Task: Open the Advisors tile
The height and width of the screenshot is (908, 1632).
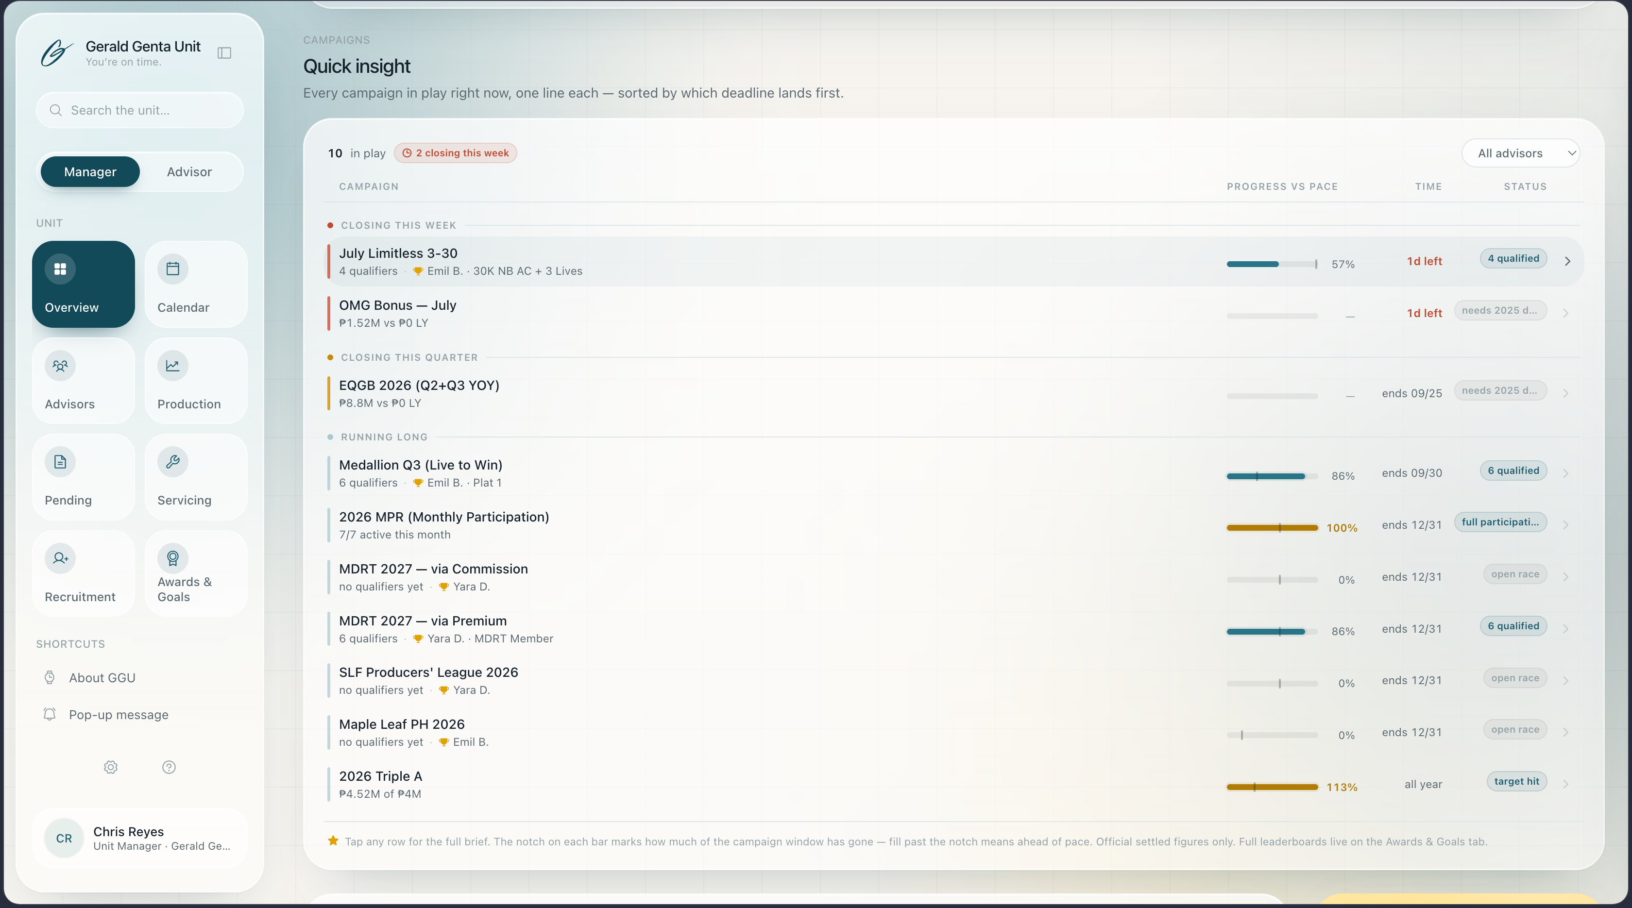Action: click(x=84, y=381)
